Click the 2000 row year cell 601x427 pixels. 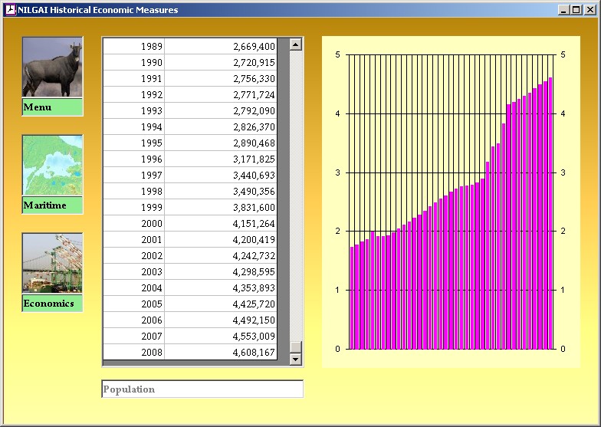point(134,224)
